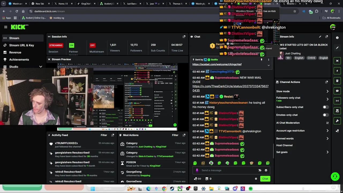Viewport: 343px width, 193px height.
Task: Click the English language tag in Stream info
Action: [299, 58]
